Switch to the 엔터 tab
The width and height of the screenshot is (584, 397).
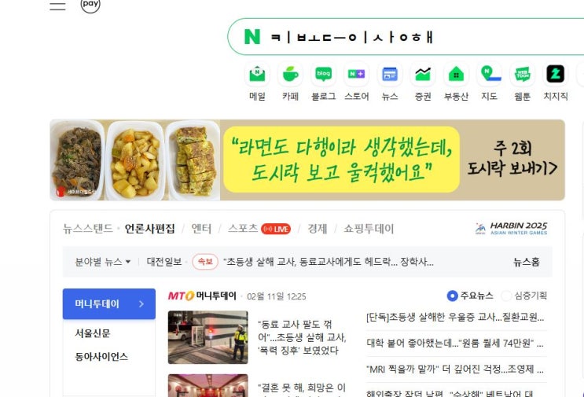point(201,229)
